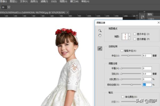The width and height of the screenshot is (160, 106).
Task: Select the Hand tool in Refine Edge dialog
Action: coord(100,36)
